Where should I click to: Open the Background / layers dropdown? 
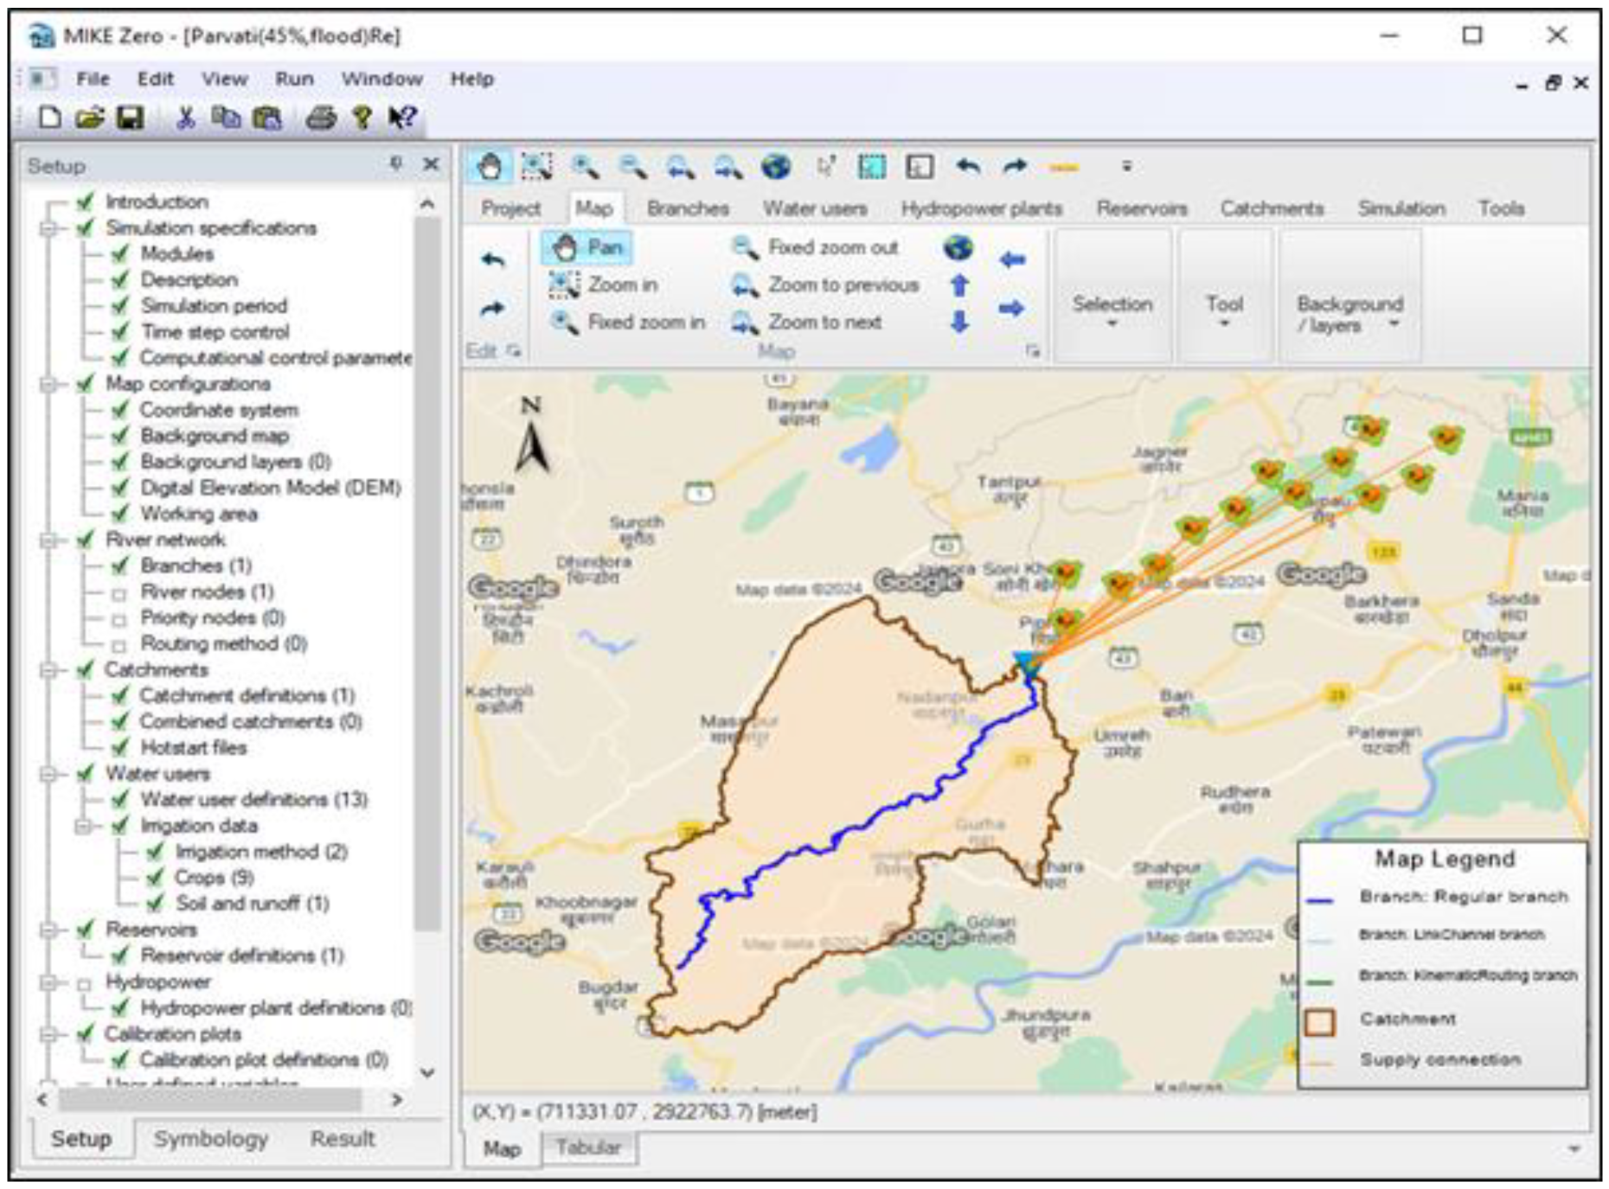[x=1349, y=315]
